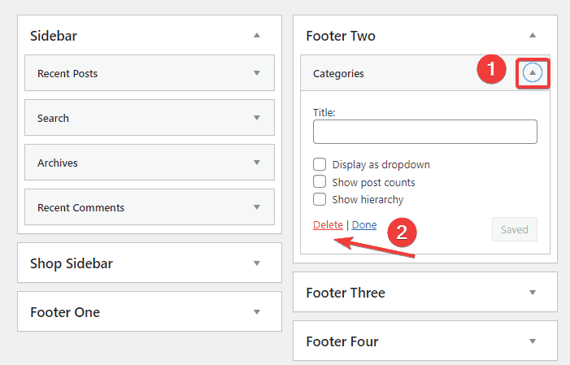Collapse the Sidebar panel arrow
This screenshot has height=365, width=570.
pyautogui.click(x=256, y=36)
